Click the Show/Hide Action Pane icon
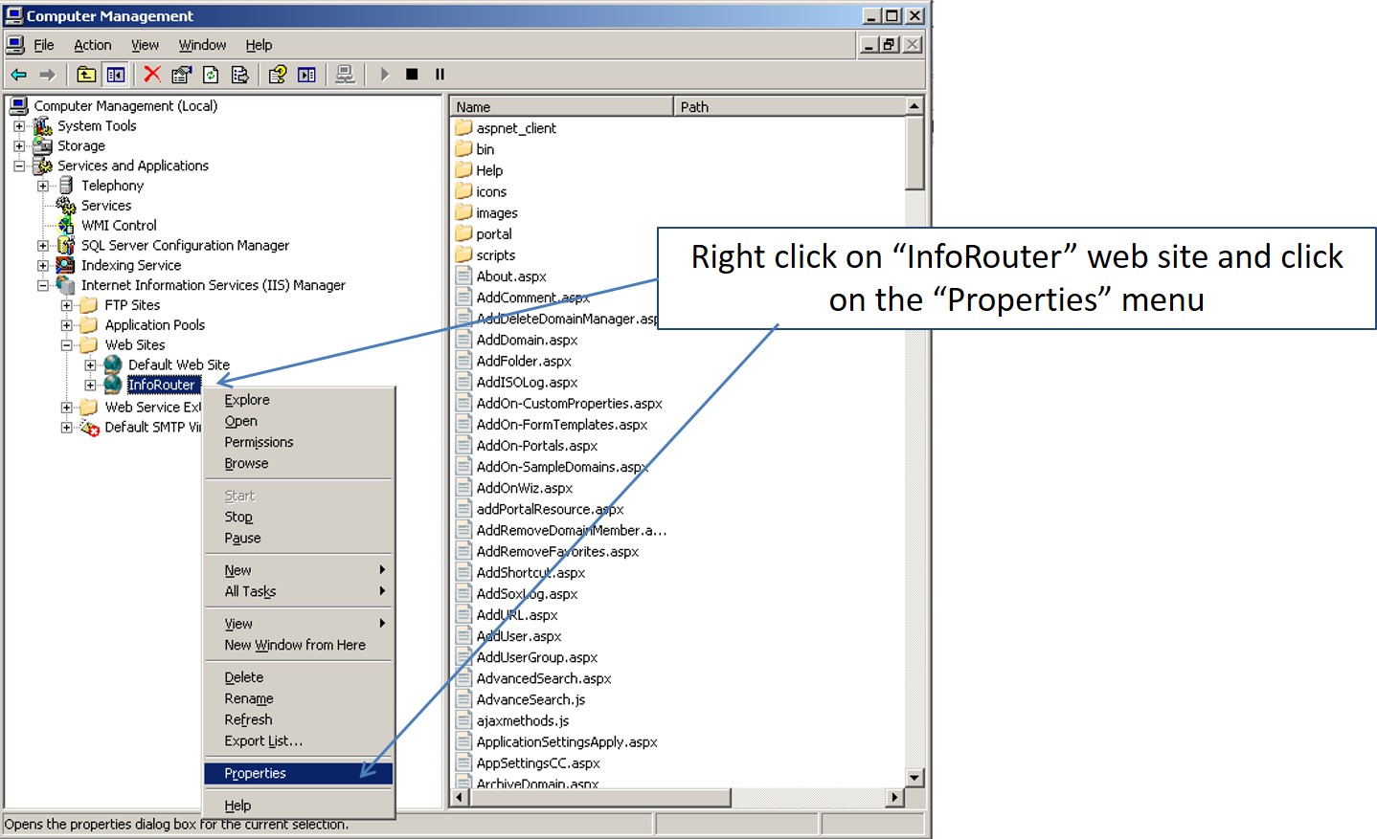 click(x=306, y=75)
